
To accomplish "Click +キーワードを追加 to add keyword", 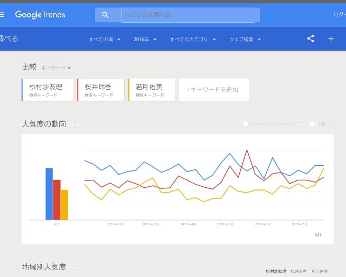I will (x=214, y=90).
